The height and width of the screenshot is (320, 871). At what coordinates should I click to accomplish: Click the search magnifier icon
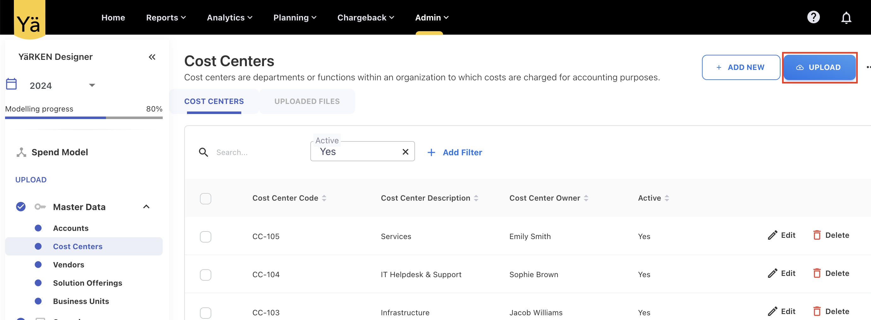click(203, 152)
